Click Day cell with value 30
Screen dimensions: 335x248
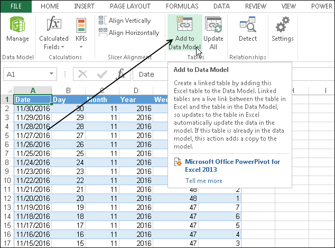click(x=68, y=108)
